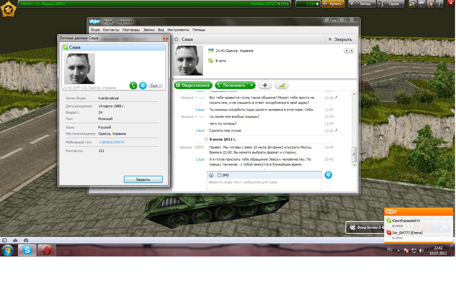Viewport: 456px width, 285px height.
Task: Open the Вид menu
Action: tap(161, 30)
